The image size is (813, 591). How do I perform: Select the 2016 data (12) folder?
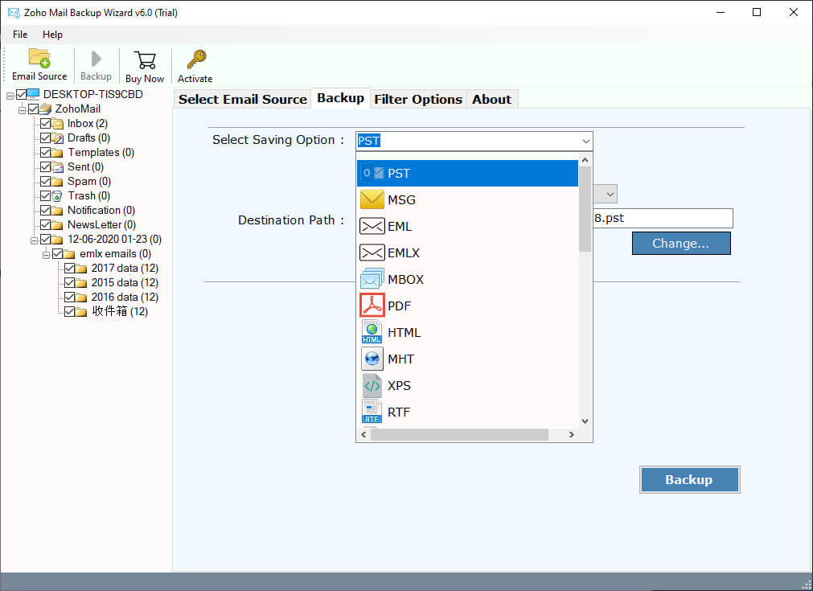point(125,297)
